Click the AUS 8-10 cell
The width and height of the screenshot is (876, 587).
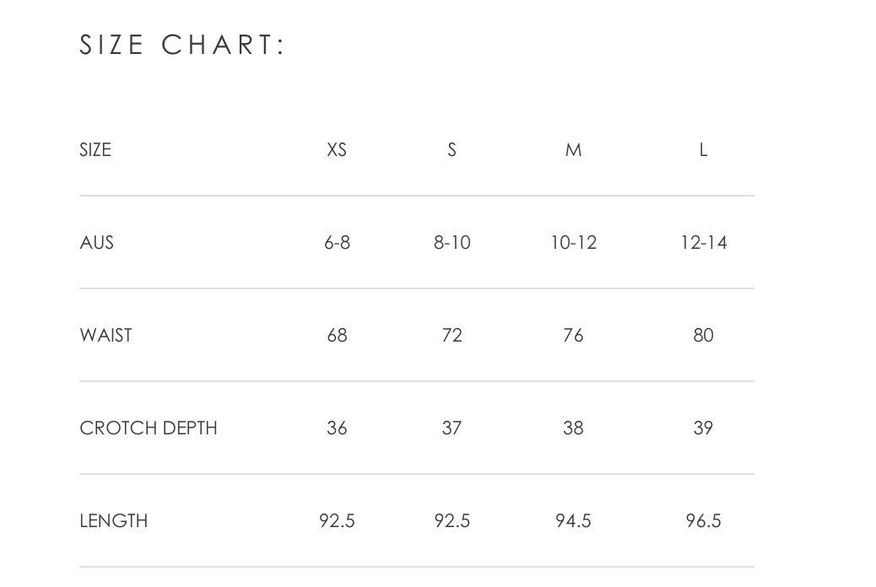pyautogui.click(x=452, y=242)
